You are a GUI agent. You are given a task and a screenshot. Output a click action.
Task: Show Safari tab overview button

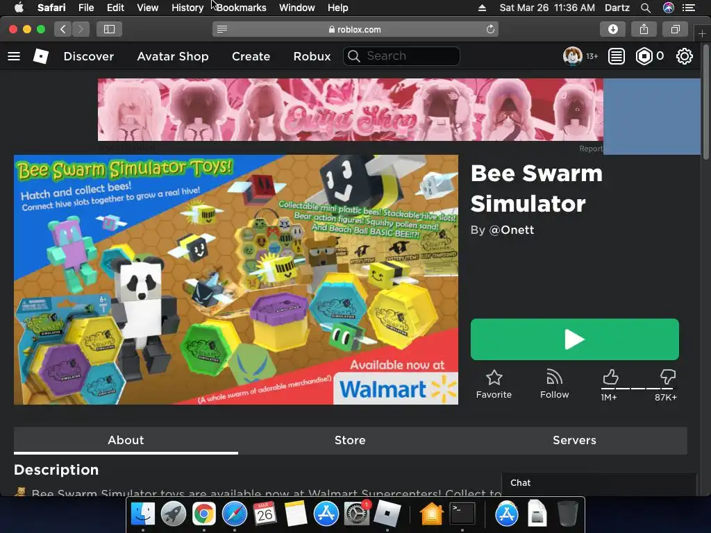tap(675, 29)
